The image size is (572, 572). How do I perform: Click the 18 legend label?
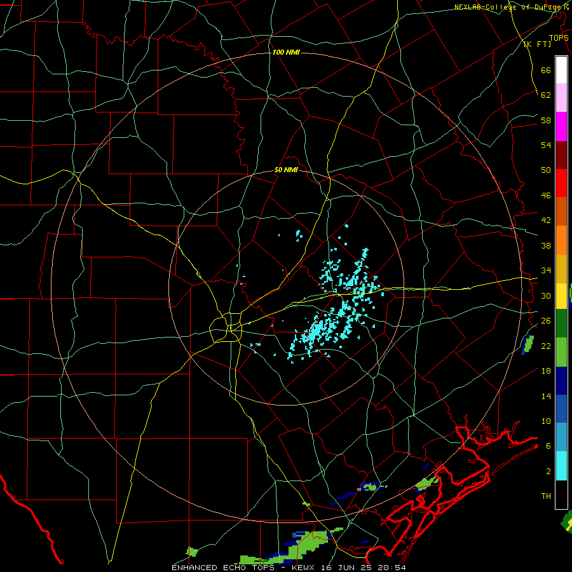point(546,371)
